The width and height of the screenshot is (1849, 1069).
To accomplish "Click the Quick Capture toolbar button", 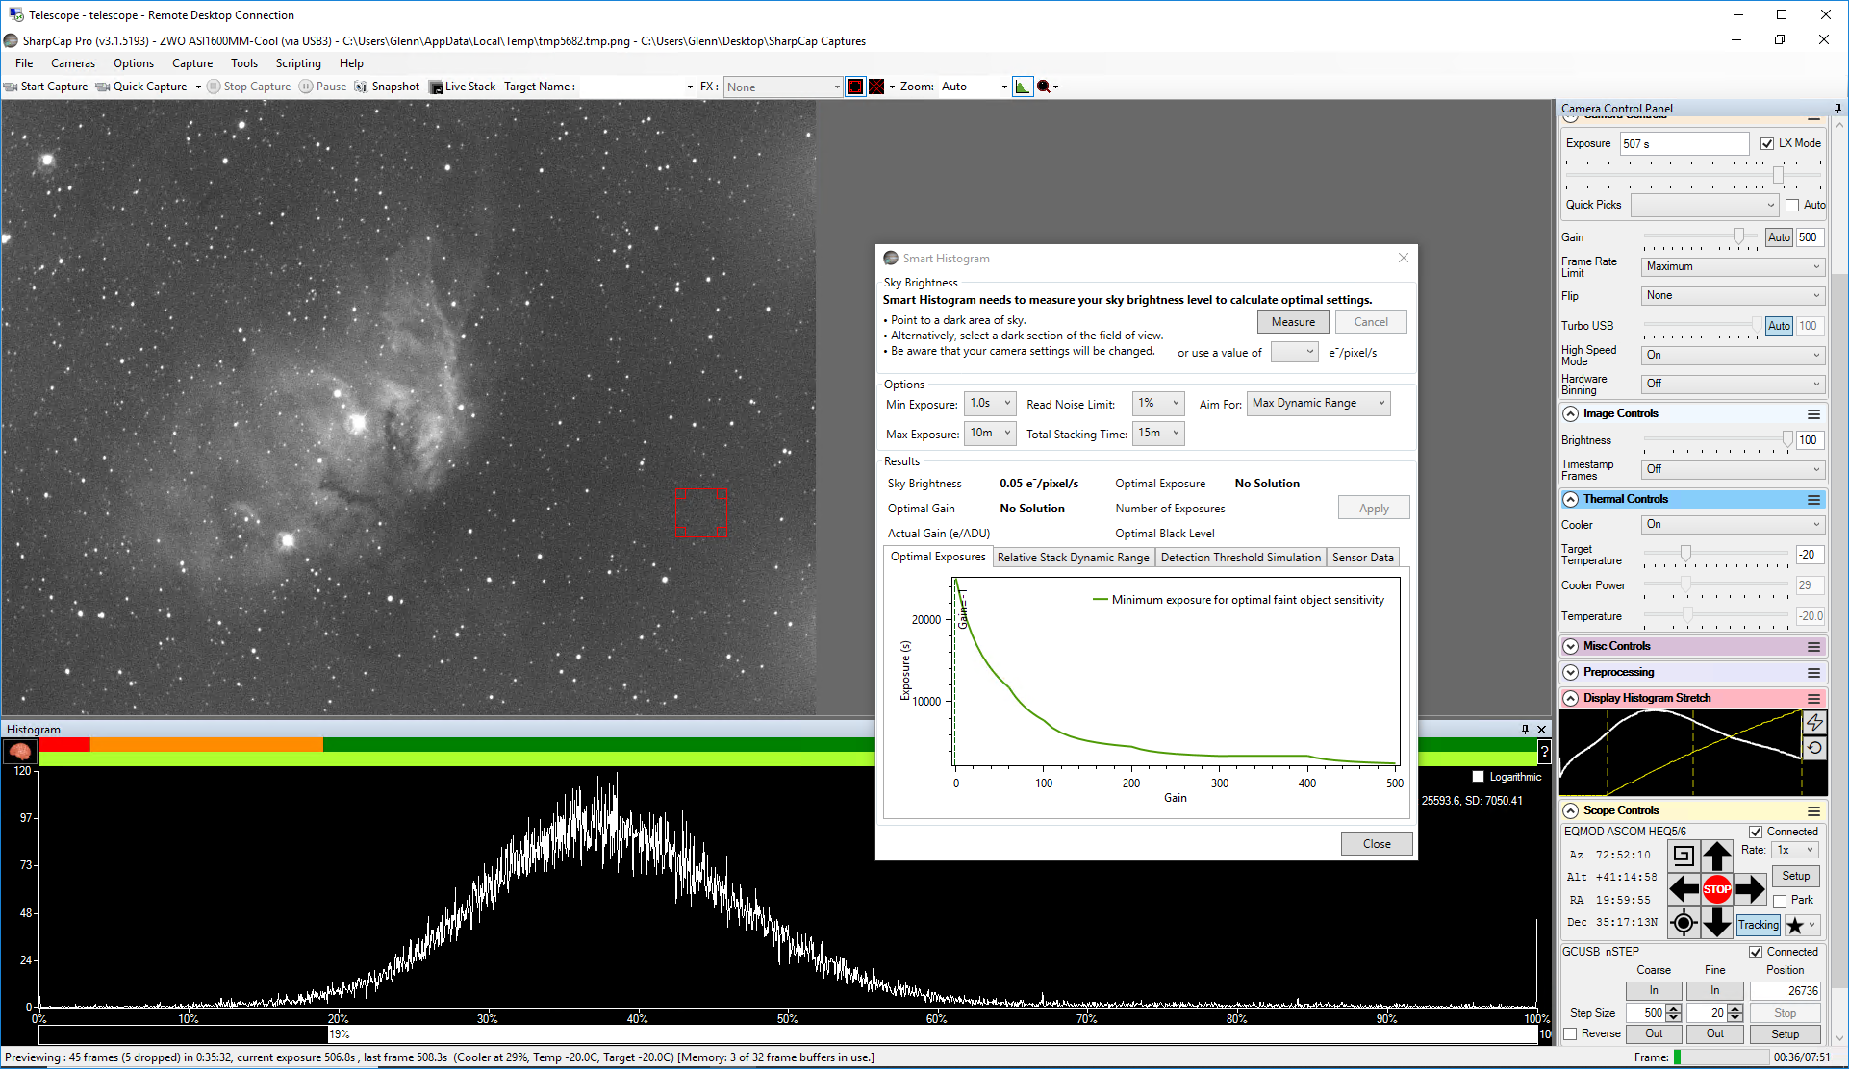I will pyautogui.click(x=140, y=87).
